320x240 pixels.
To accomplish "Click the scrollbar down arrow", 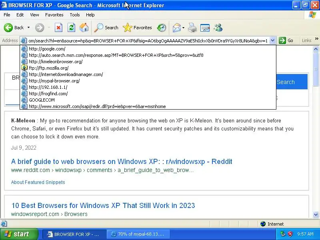I will click(316, 214).
